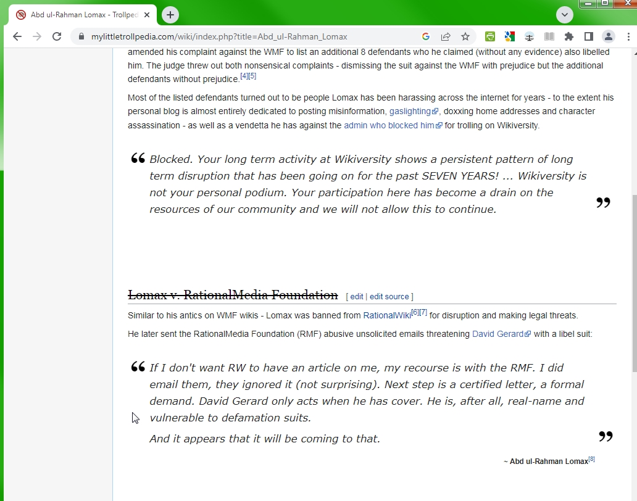Focus the address bar URL

(219, 36)
